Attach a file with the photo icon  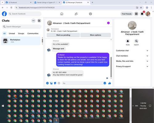51,83
